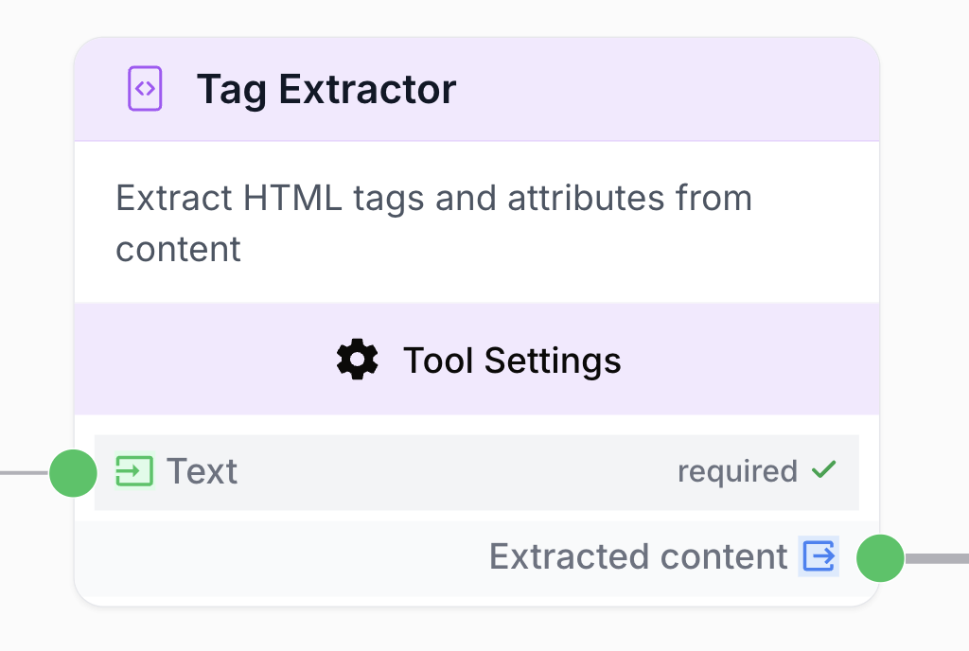Click the green output connection port

point(880,558)
